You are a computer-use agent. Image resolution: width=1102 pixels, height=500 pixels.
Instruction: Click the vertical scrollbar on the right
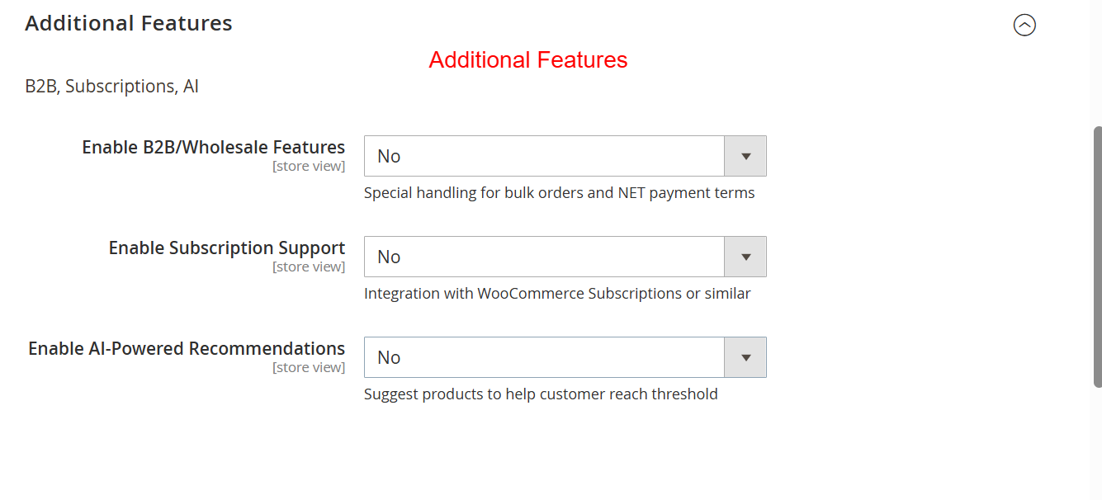pos(1097,256)
